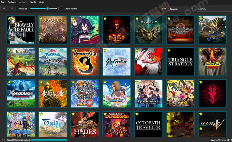Screen dimensions: 232x142
Task: Enable the Show Names checkbox
Action: click(x=60, y=9)
